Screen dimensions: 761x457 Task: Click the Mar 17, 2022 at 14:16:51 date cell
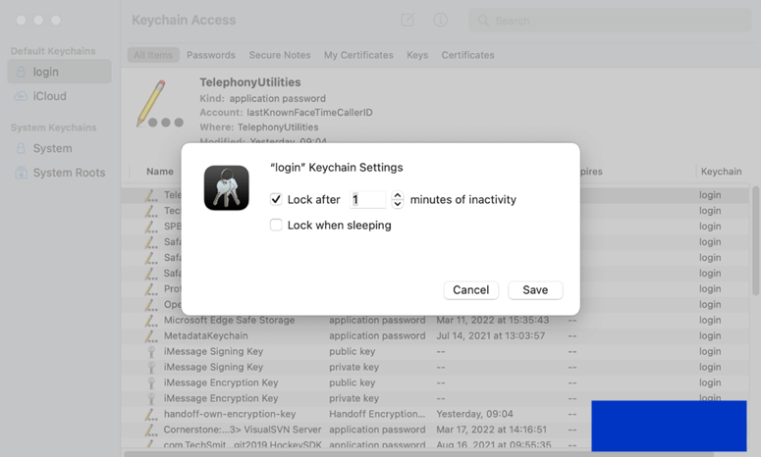(x=491, y=430)
